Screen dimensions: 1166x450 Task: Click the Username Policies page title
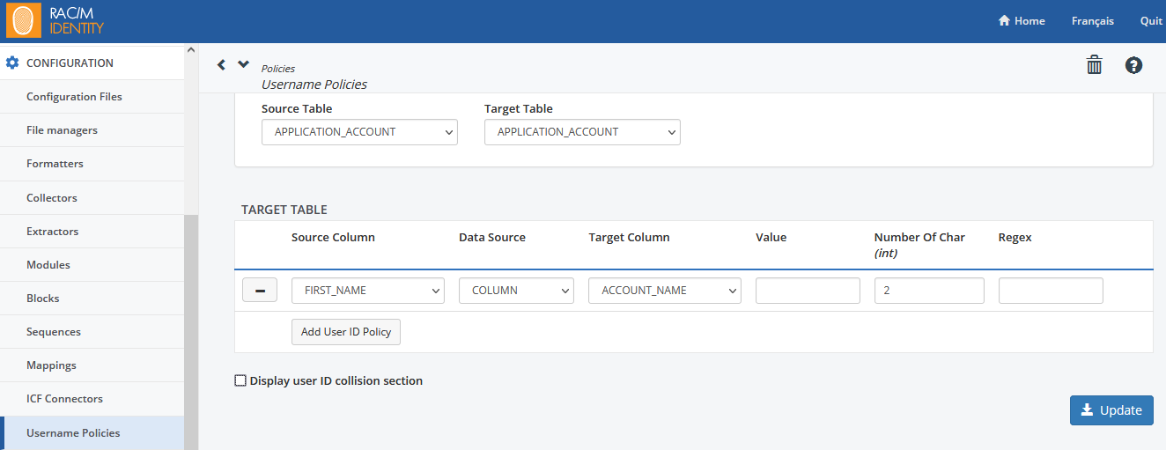[x=314, y=85]
